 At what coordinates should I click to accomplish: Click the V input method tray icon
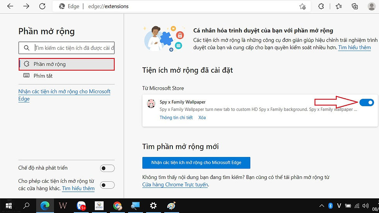coord(339,206)
